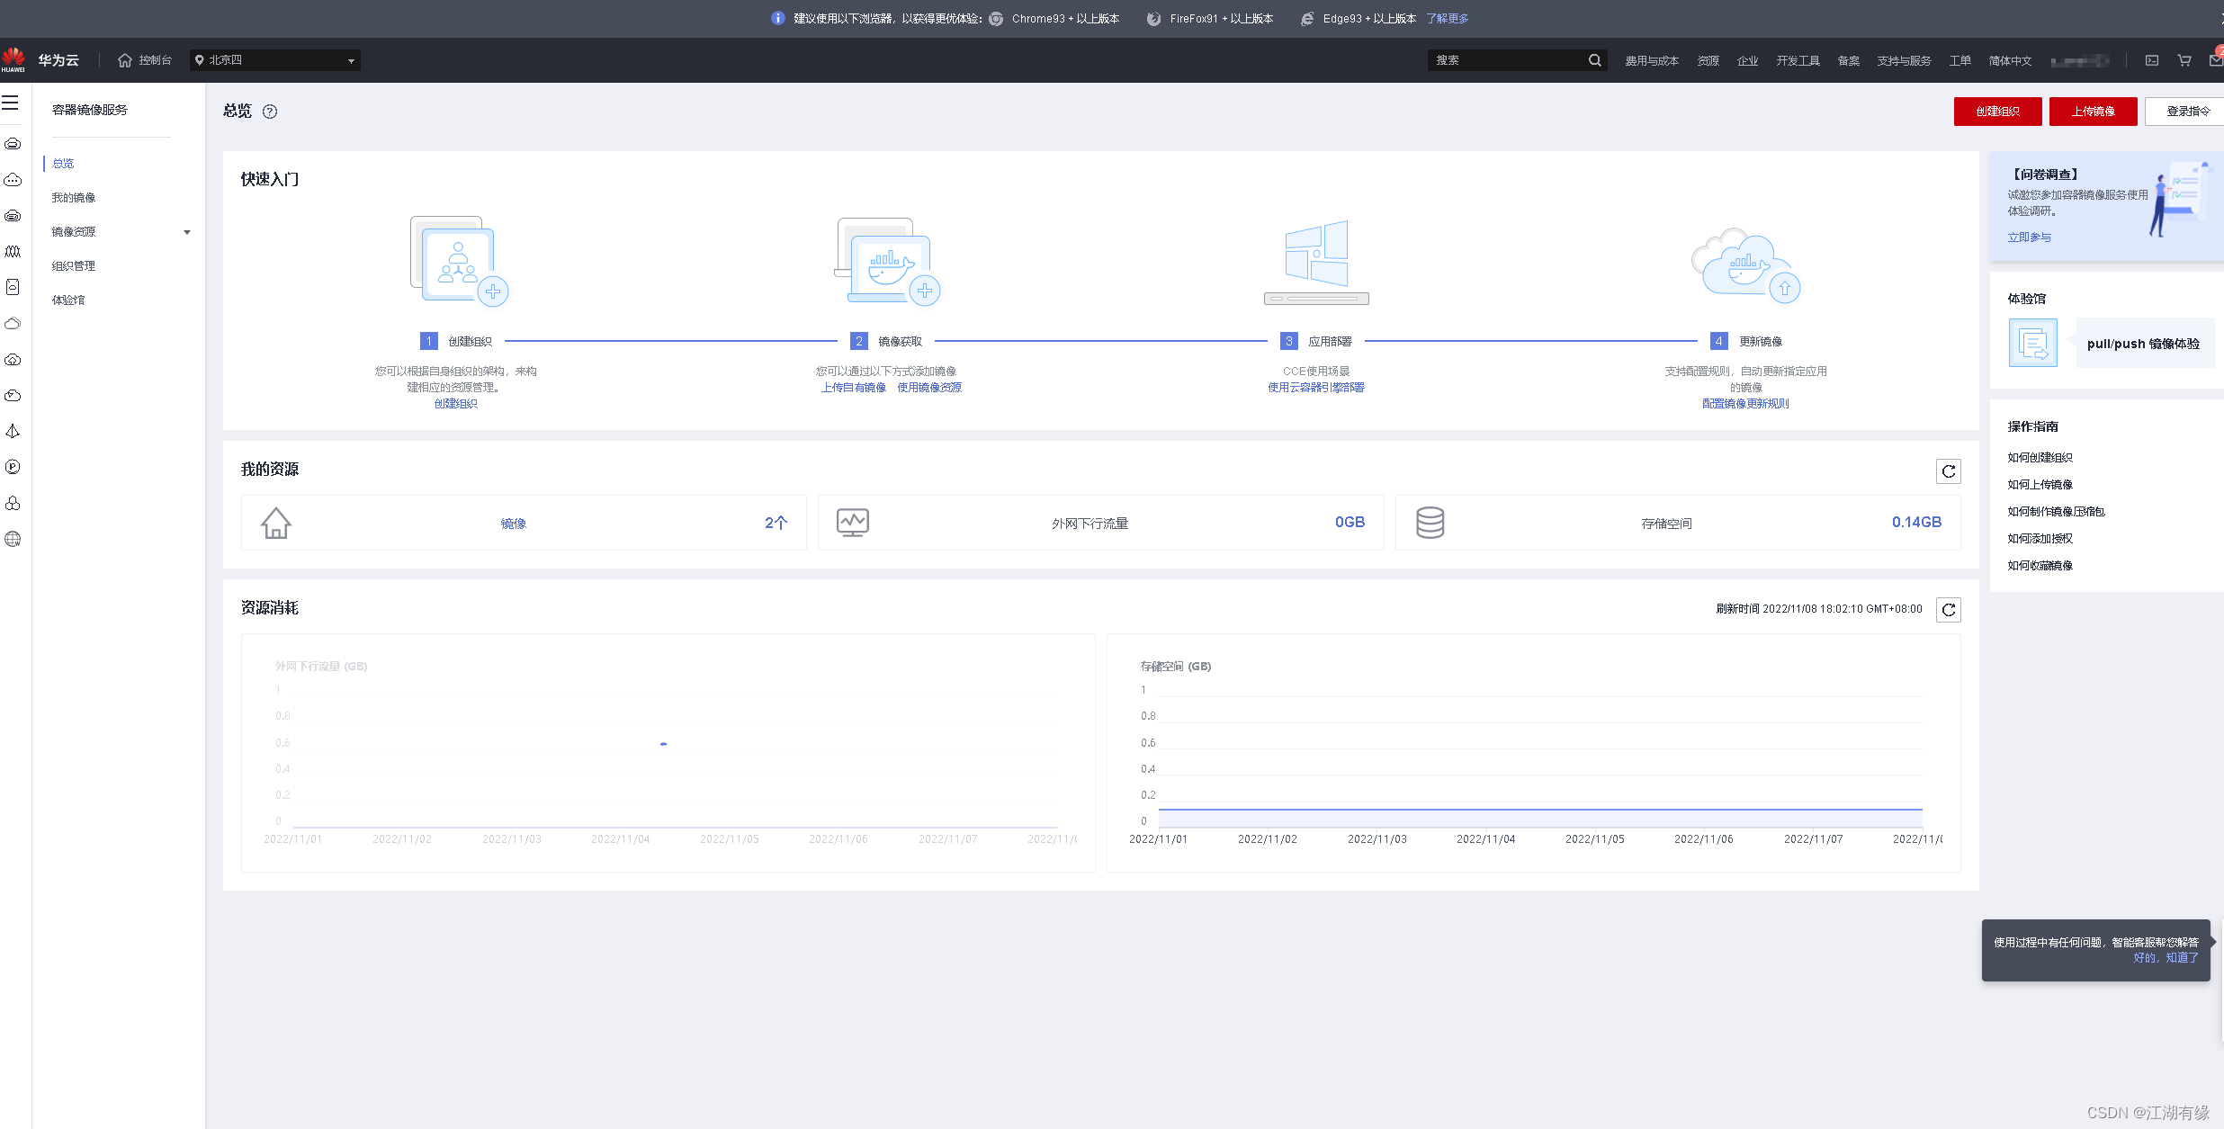Screen dimensions: 2224x1129
Task: Open the shopping cart icon
Action: pyautogui.click(x=2184, y=60)
